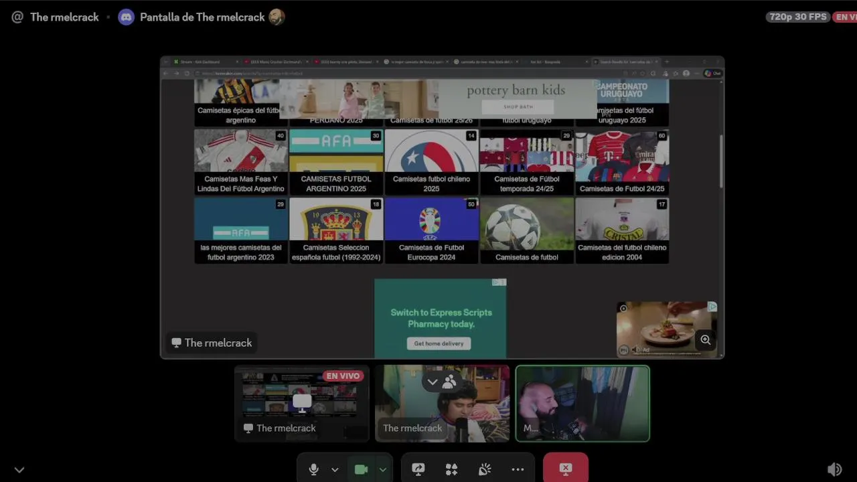857x482 pixels.
Task: Click the Pantalla de The rmelcrack title
Action: [202, 17]
